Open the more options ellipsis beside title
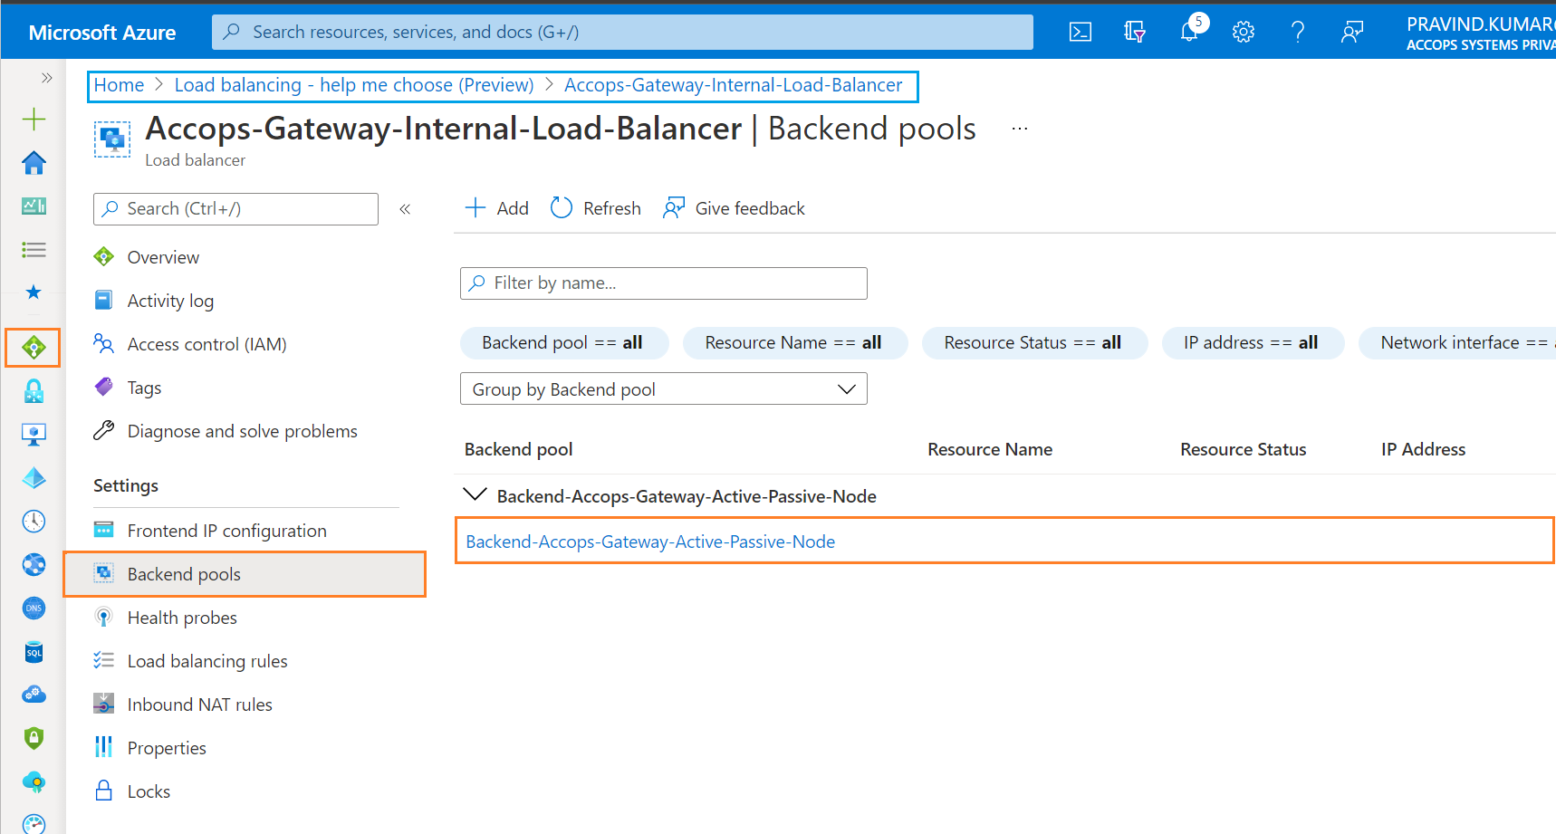Screen dimensions: 1556x834 (x=1020, y=129)
